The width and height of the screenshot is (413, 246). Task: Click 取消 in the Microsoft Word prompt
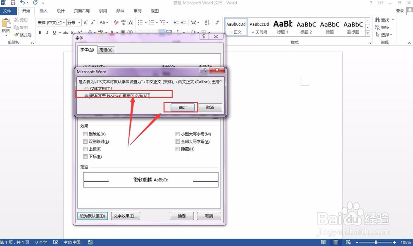point(210,107)
